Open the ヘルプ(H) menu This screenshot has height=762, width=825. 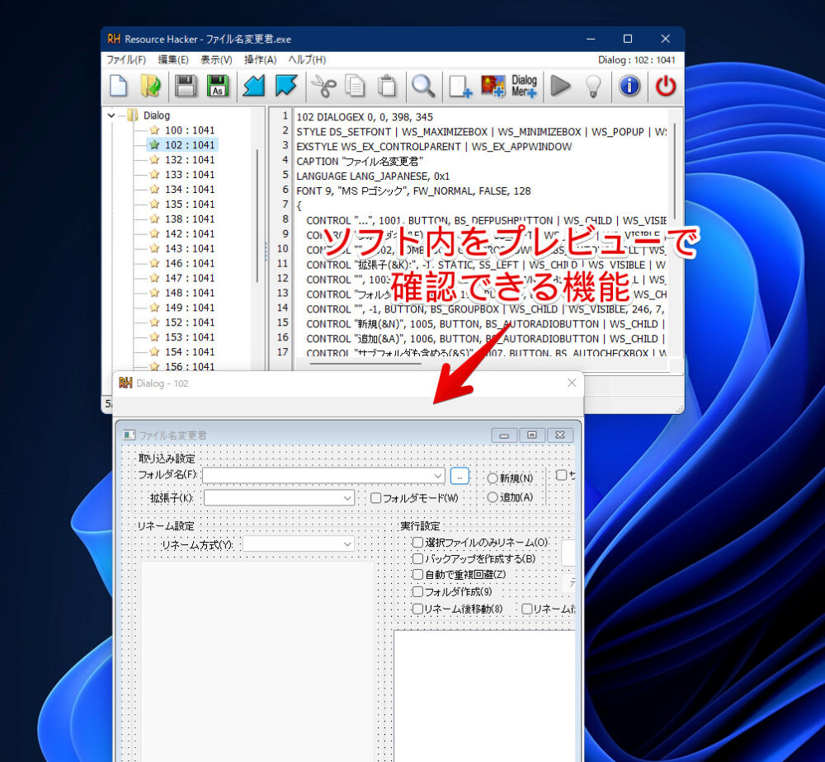coord(307,59)
